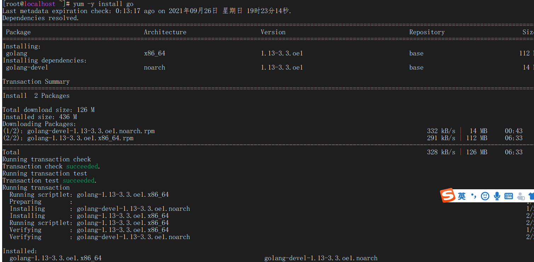
Task: Toggle Sogou punctuation mode
Action: point(473,196)
